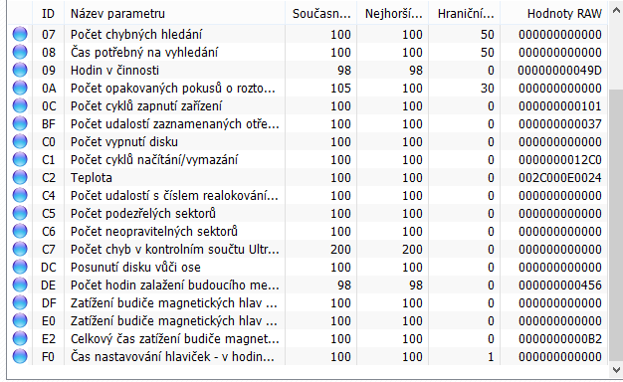The image size is (623, 382).
Task: Click blue status icon of row C5
Action: (20, 213)
